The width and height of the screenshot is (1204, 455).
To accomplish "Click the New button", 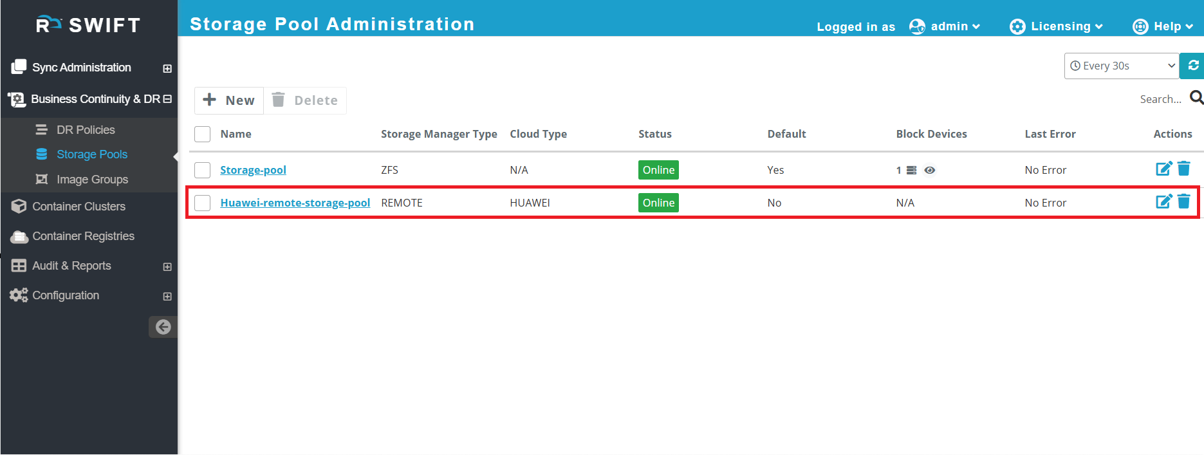I will click(x=229, y=100).
